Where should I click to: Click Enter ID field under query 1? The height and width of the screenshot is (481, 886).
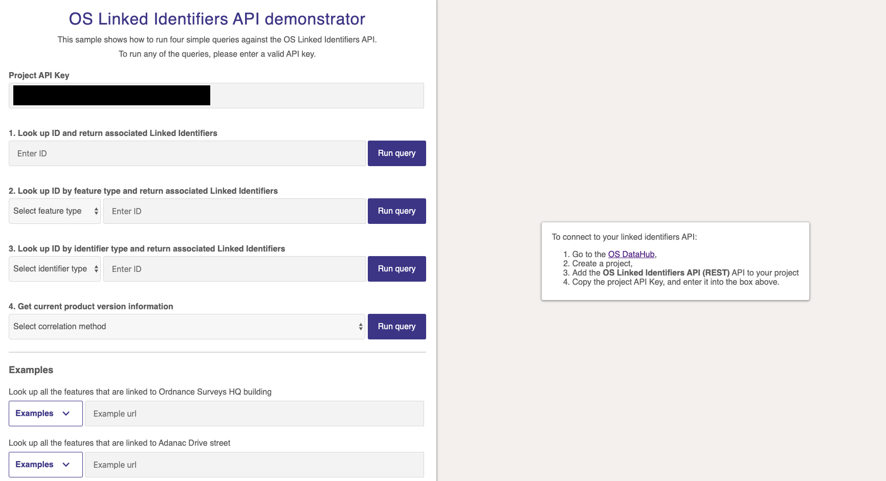tap(187, 153)
